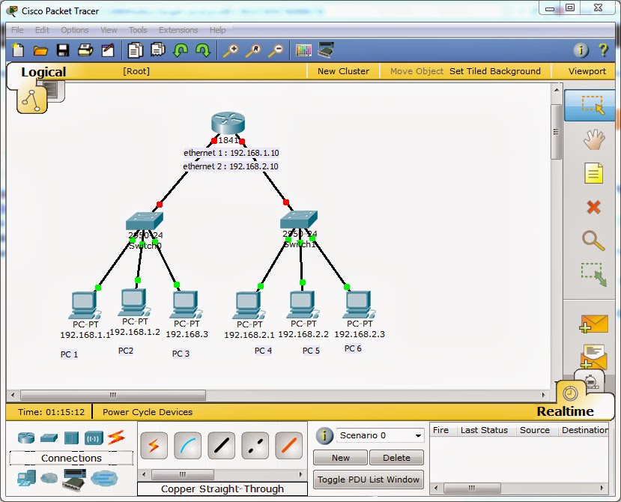Zoom in with plus magnifier
The height and width of the screenshot is (502, 621).
tap(231, 50)
